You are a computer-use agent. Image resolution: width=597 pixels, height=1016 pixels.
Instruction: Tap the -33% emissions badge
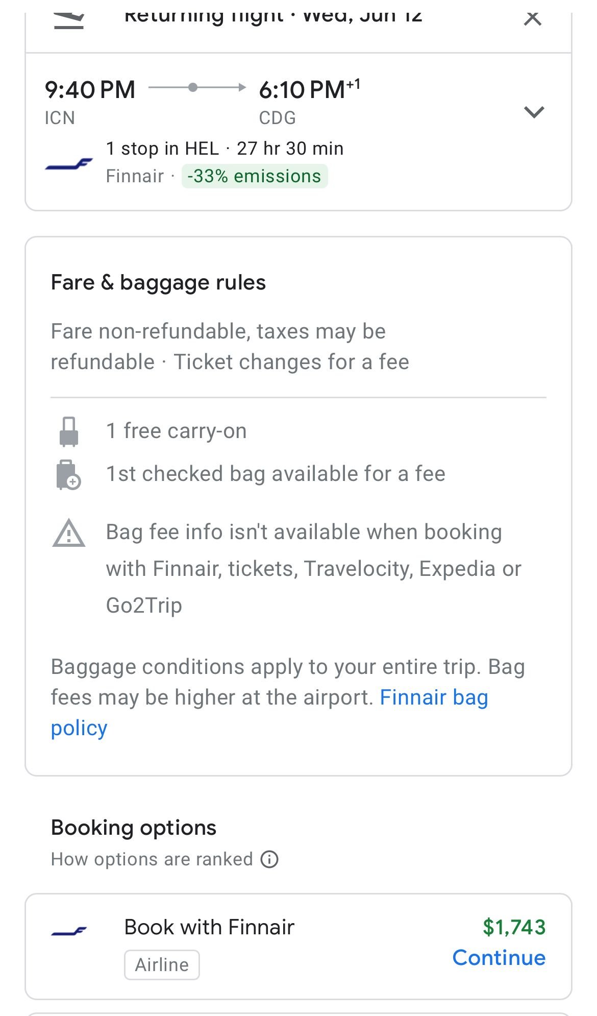tap(254, 176)
